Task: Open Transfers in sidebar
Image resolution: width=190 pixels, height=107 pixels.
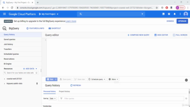Action: coord(21,49)
